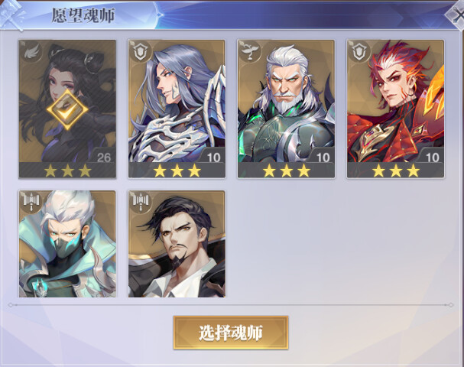
Task: Select the purple-haired armored soul master card
Action: coord(177,109)
